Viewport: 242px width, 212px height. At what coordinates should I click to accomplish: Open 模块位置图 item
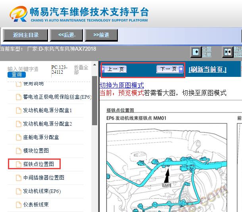pyautogui.click(x=36, y=151)
